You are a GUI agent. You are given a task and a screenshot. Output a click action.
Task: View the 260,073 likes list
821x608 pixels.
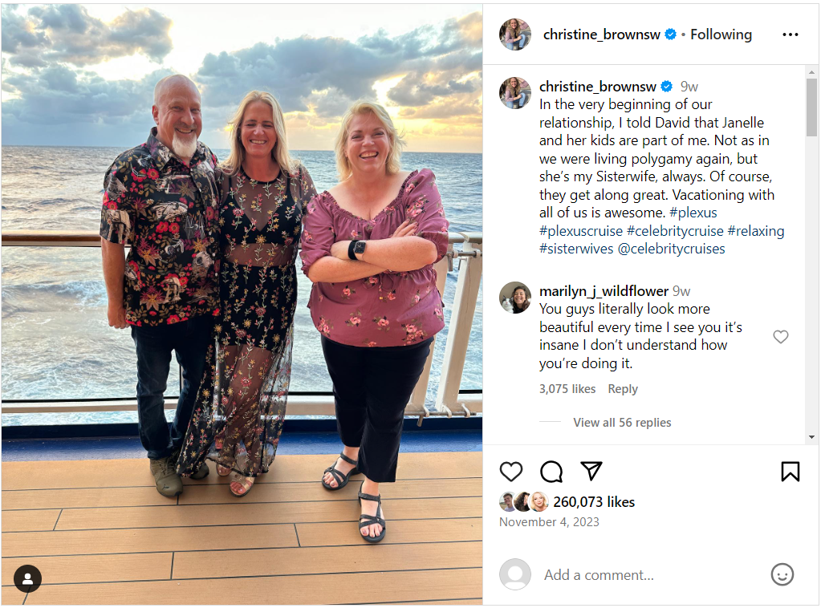coord(594,502)
